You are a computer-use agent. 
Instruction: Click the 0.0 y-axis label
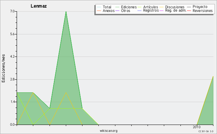(12, 125)
